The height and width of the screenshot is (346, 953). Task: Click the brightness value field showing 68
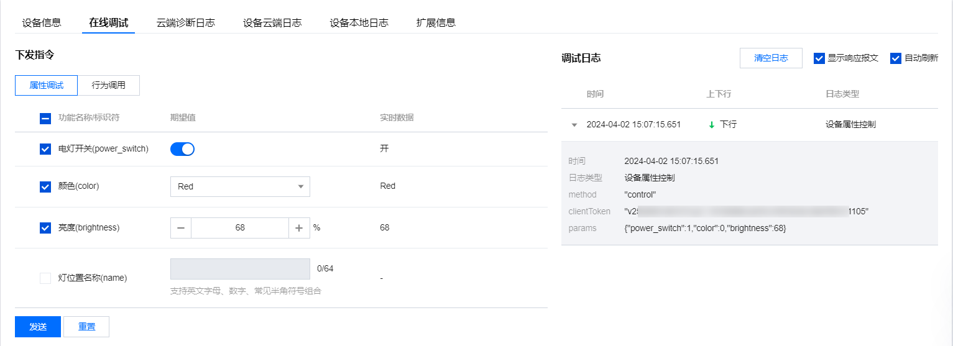[x=240, y=228]
